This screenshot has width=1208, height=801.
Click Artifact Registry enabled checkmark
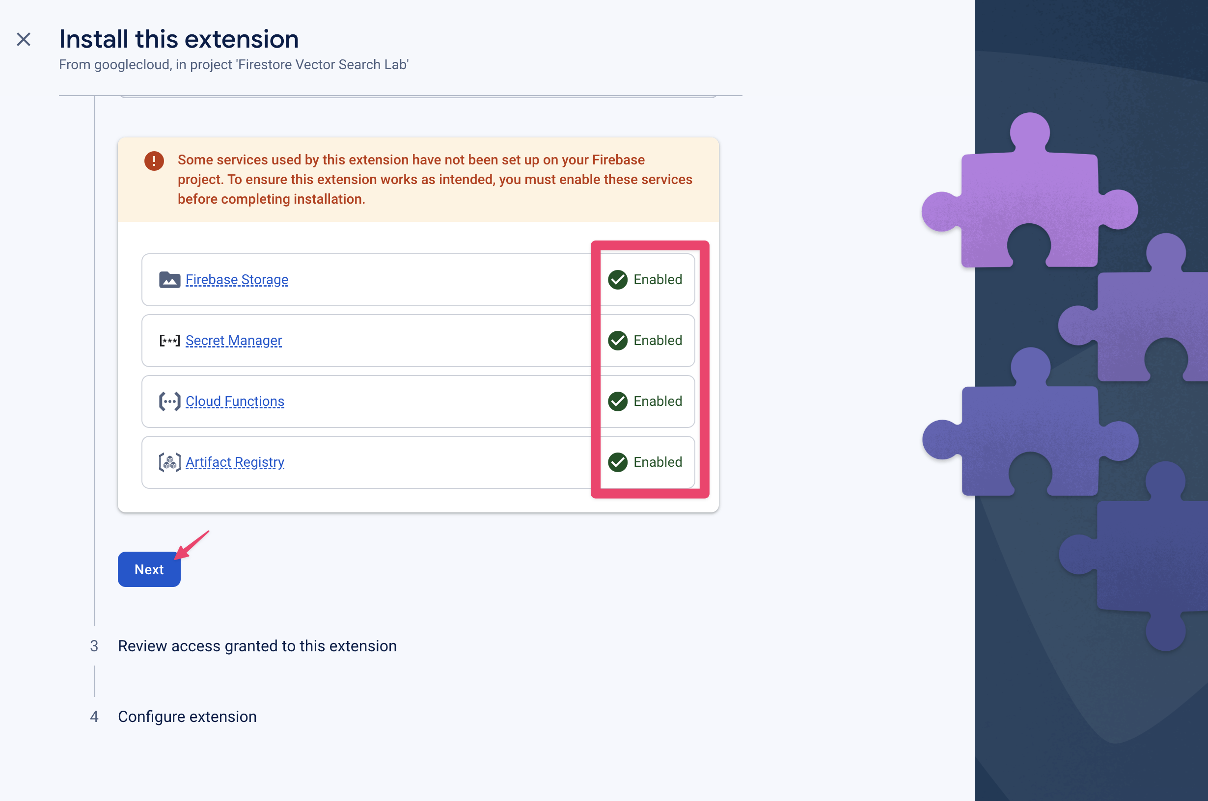coord(617,462)
